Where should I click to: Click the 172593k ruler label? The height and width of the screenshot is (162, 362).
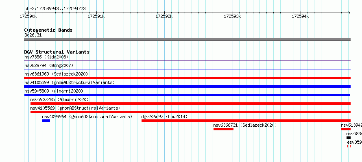pos(233,16)
